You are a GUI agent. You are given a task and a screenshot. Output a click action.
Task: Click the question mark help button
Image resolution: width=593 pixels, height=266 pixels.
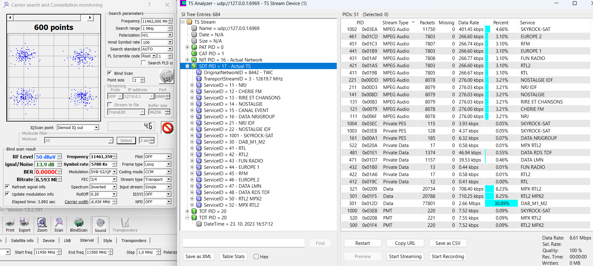(149, 5)
